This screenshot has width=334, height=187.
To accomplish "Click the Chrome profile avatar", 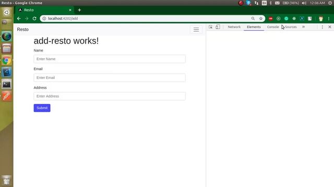I will tap(321, 19).
